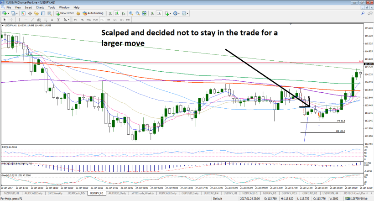This screenshot has width=374, height=201.
Task: Open the Window menu
Action: pos(64,7)
